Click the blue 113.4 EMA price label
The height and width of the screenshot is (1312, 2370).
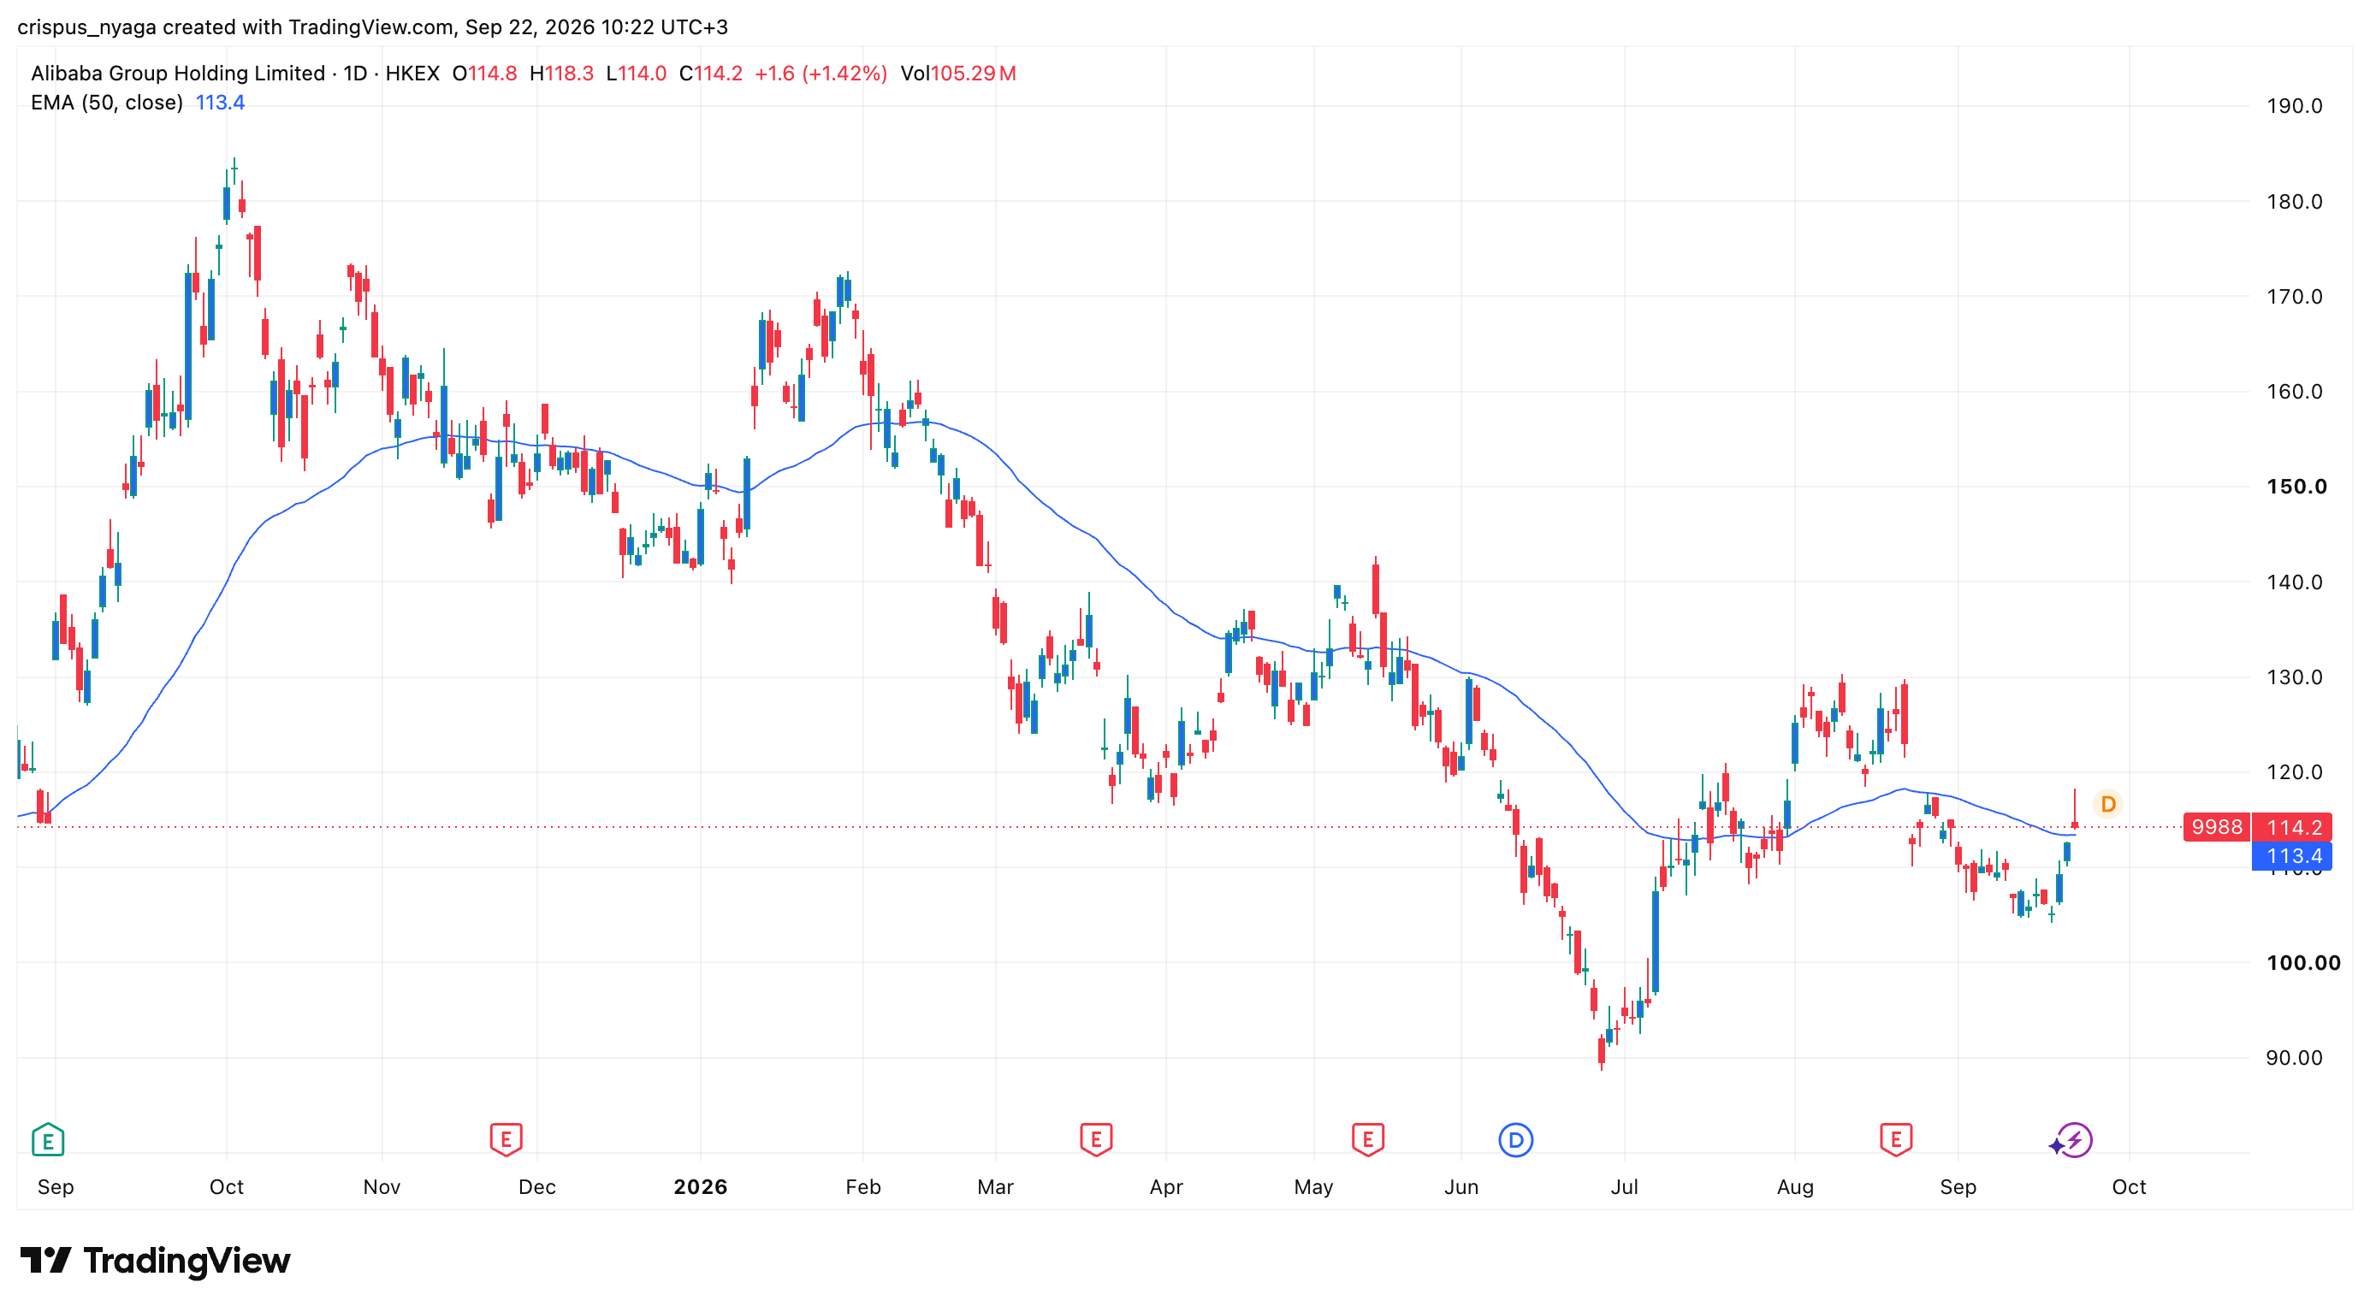coord(2294,856)
